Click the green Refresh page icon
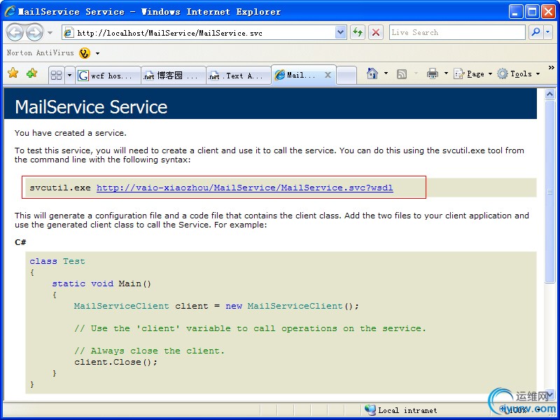This screenshot has height=420, width=560. coord(358,33)
